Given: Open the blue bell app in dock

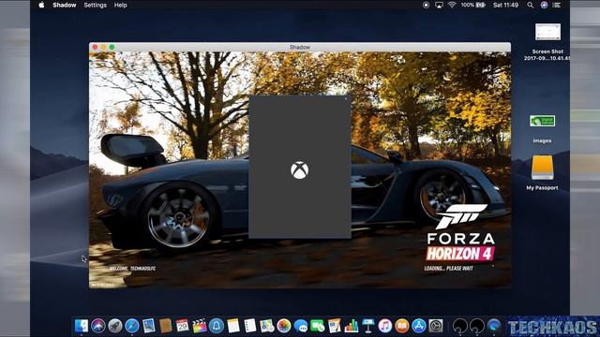Looking at the screenshot, I should point(217,326).
